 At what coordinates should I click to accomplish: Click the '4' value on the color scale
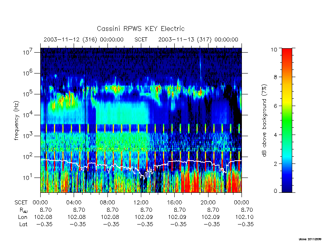pos(275,135)
